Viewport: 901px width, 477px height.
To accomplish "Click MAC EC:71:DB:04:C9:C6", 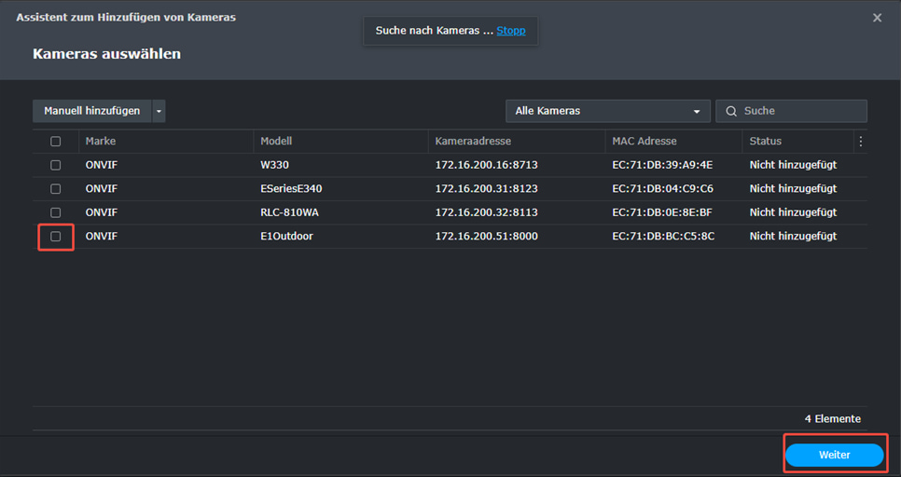I will coord(662,189).
